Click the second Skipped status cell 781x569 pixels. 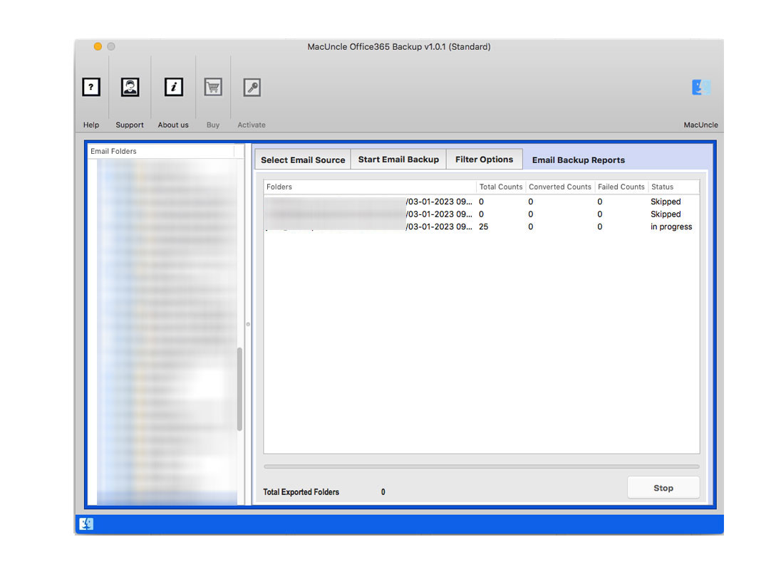[666, 214]
